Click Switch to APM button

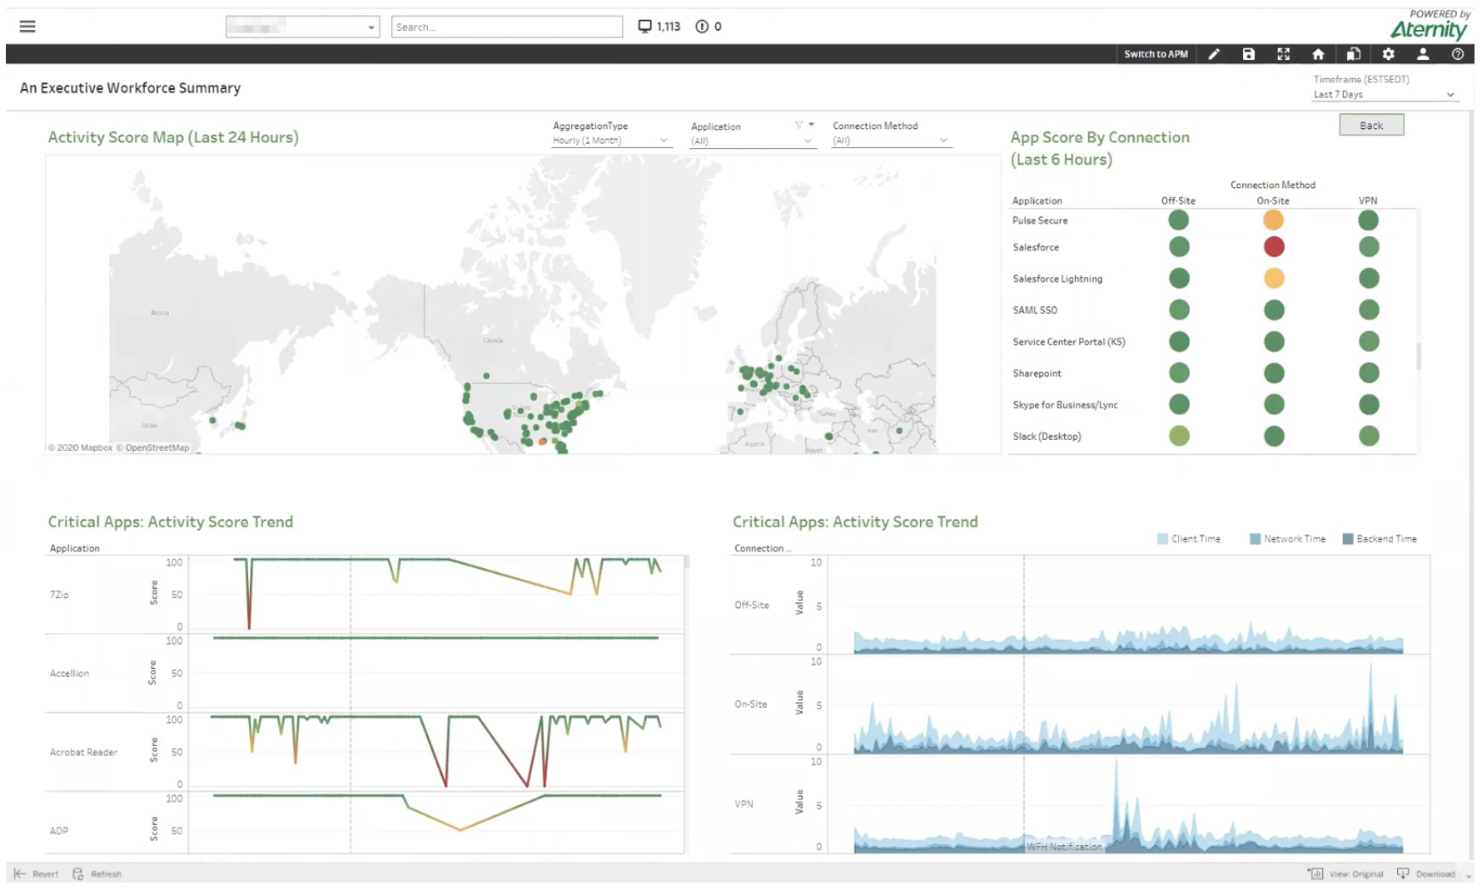[x=1156, y=54]
